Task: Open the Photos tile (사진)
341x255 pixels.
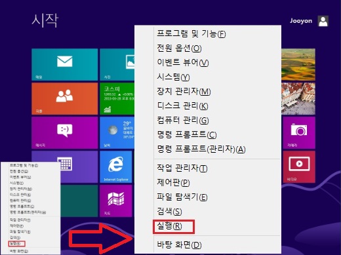Action: (117, 65)
